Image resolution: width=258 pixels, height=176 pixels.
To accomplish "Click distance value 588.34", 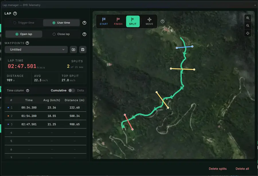I will [75, 116].
